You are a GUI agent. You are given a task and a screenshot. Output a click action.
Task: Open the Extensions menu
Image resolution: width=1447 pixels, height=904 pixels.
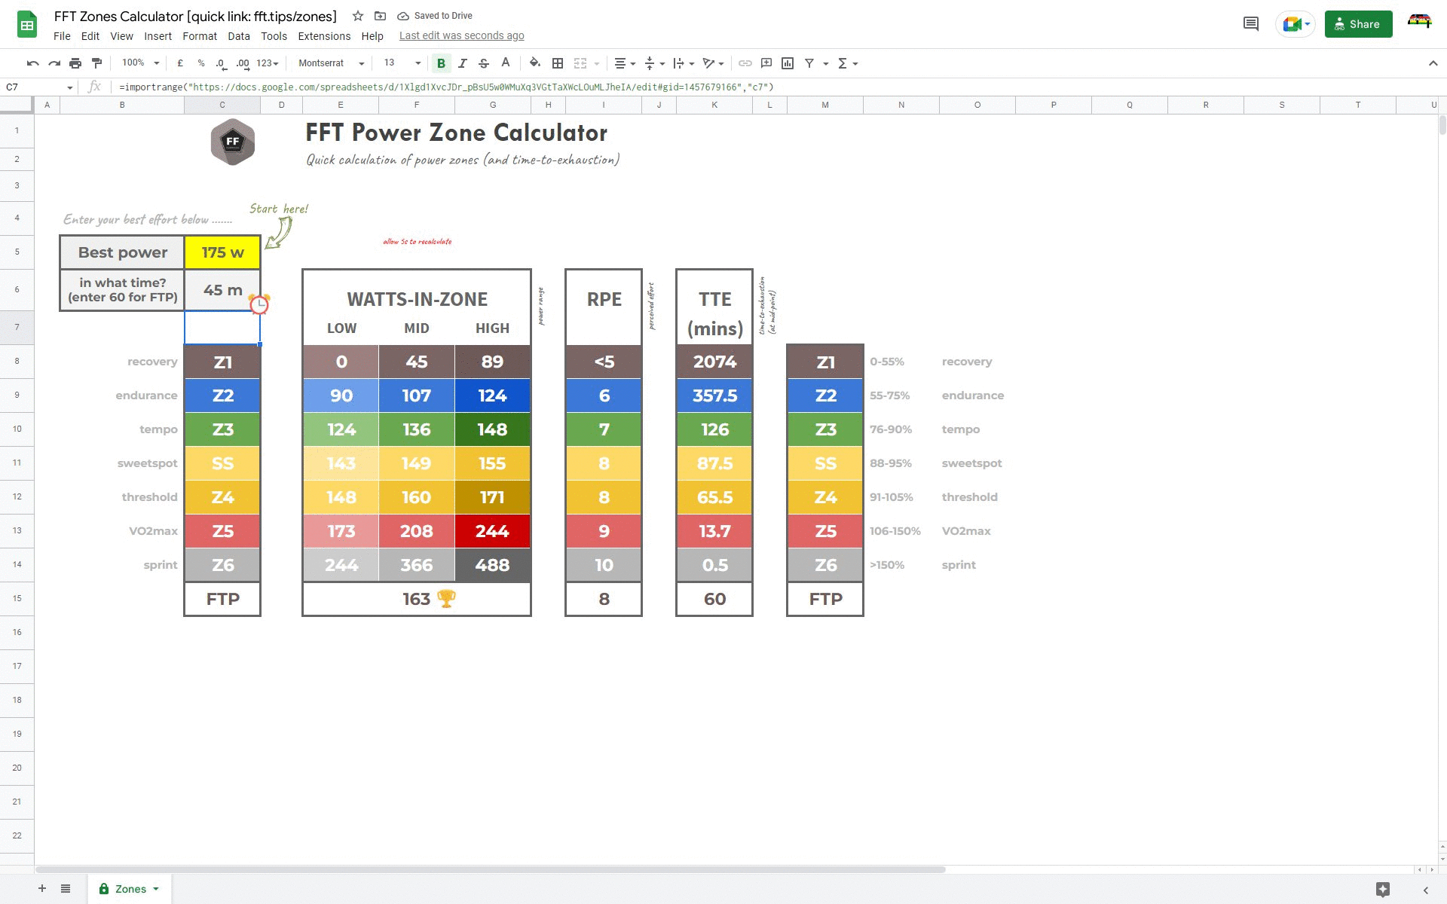point(324,36)
